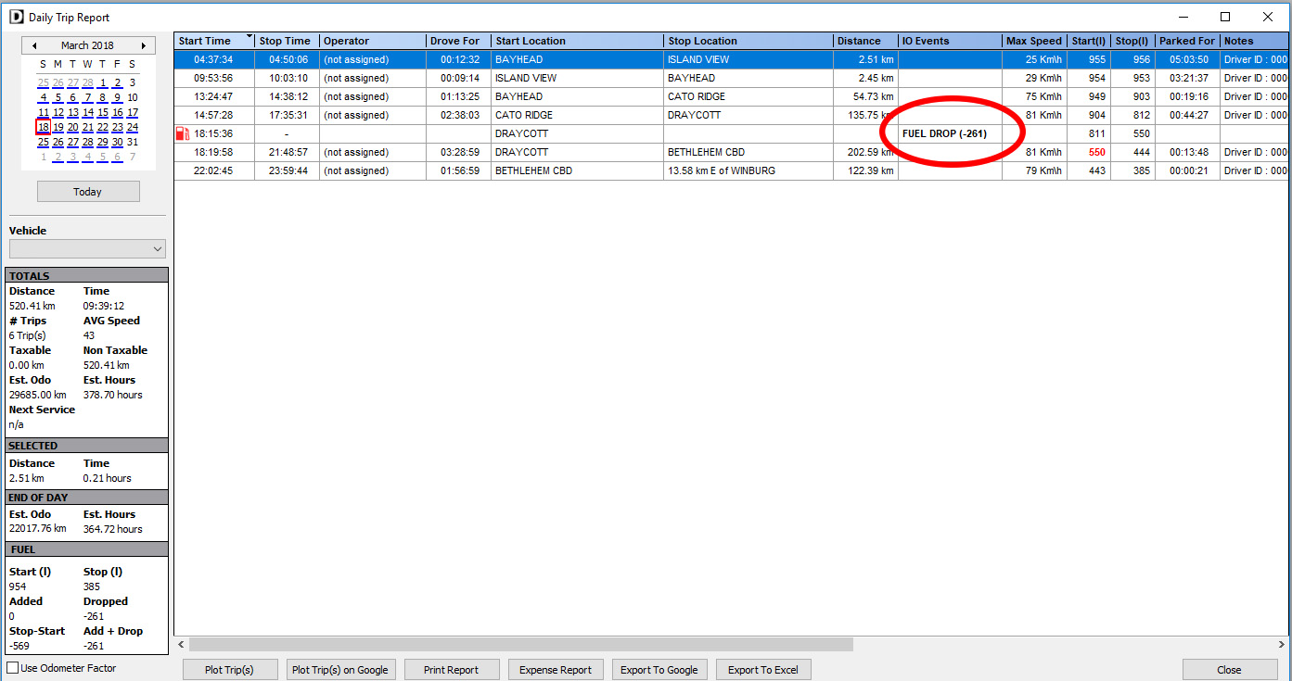1292x681 pixels.
Task: Go to next month in the calendar
Action: (x=143, y=45)
